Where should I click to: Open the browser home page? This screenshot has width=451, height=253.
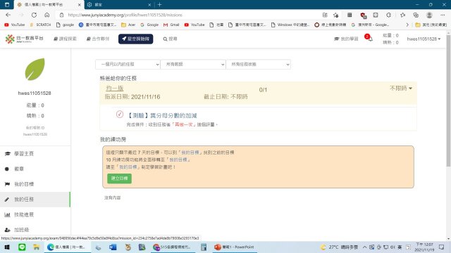pos(47,15)
